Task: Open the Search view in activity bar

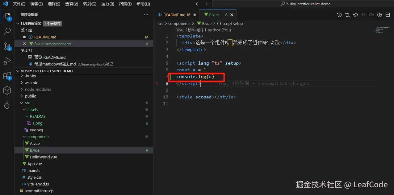Action: pos(7,31)
